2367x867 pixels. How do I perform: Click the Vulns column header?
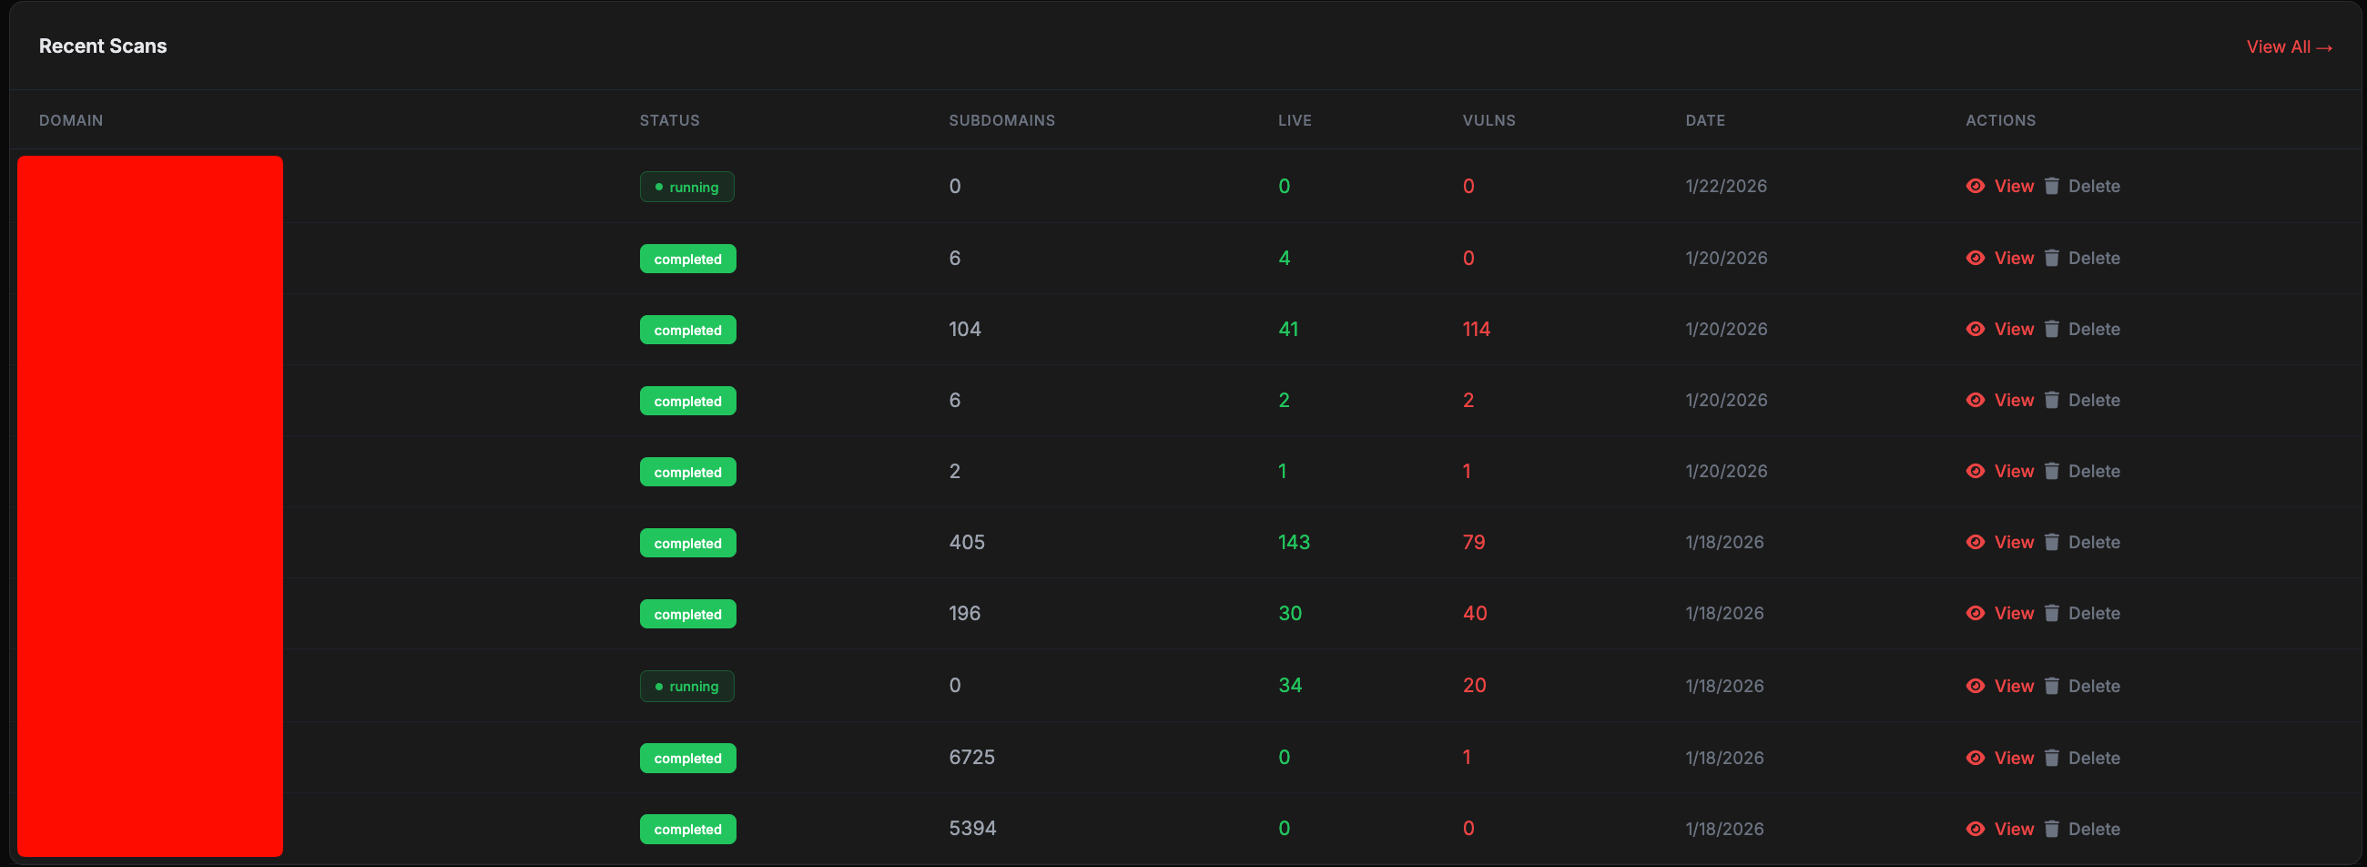coord(1488,120)
